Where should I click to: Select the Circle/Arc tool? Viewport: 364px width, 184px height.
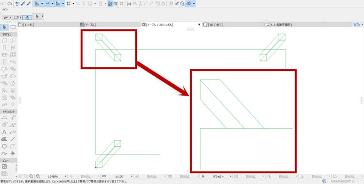4,146
